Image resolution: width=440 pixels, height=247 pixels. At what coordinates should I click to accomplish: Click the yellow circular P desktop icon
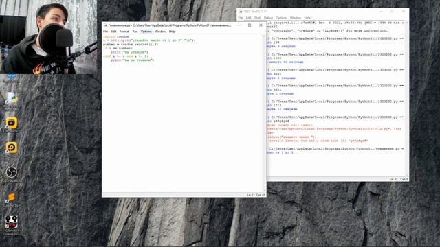point(12,148)
